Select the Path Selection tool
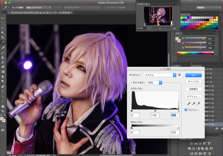The height and width of the screenshot is (156, 223). [3, 96]
